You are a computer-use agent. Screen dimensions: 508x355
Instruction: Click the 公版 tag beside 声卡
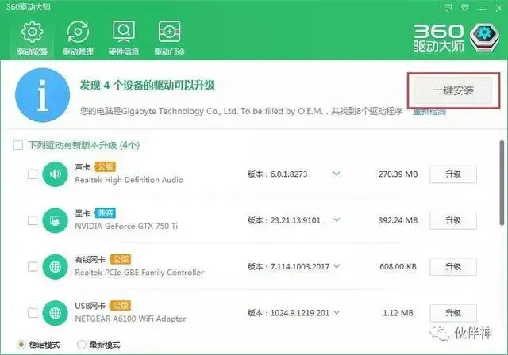pos(106,167)
